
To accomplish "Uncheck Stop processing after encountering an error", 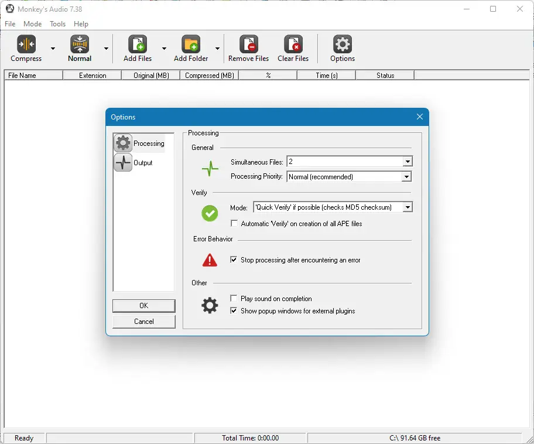I will coord(234,259).
